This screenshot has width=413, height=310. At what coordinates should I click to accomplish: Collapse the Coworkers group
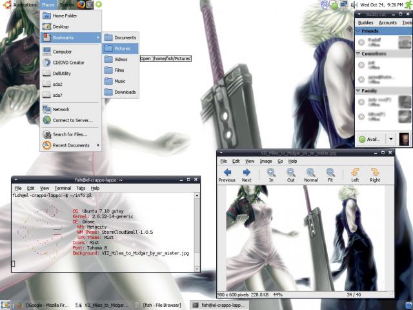(x=358, y=54)
